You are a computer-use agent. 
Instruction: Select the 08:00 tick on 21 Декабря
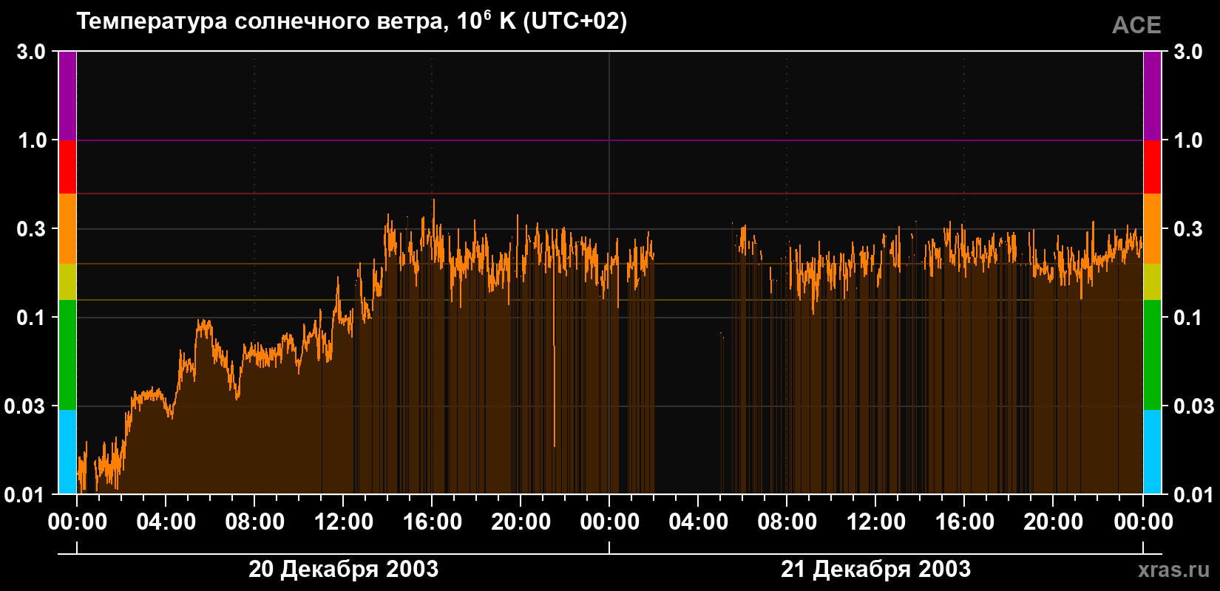(787, 522)
